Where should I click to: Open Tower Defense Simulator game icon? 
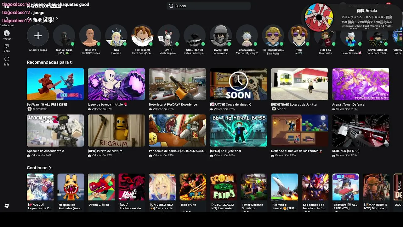click(254, 187)
